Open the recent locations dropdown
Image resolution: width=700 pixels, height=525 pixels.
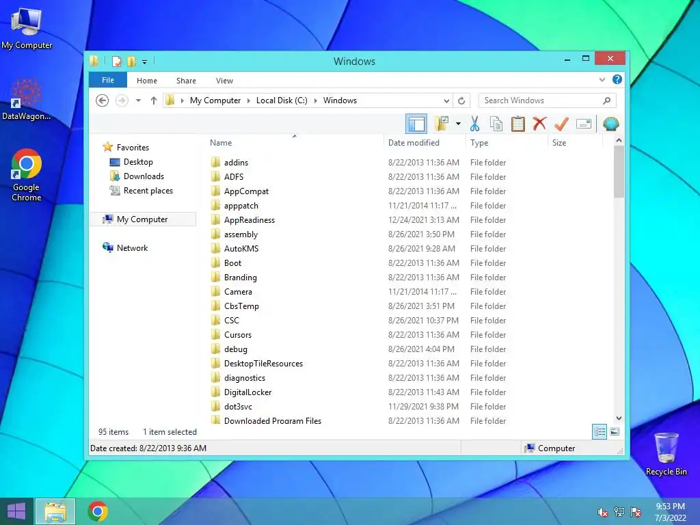(138, 100)
